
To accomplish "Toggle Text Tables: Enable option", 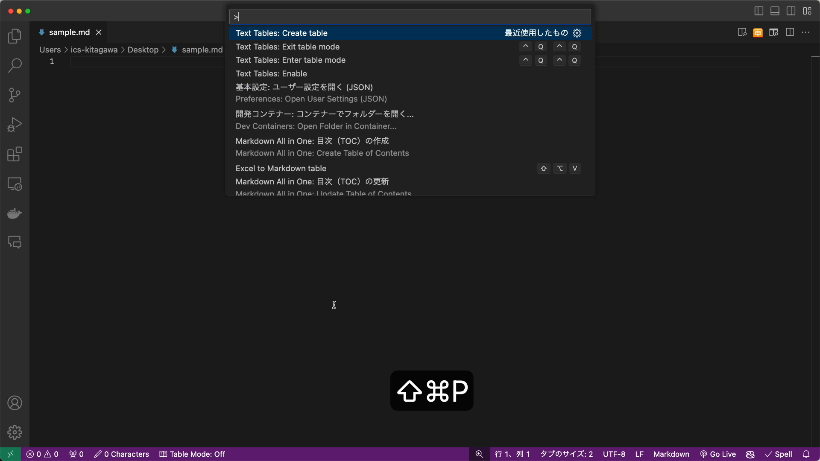I will coord(272,74).
